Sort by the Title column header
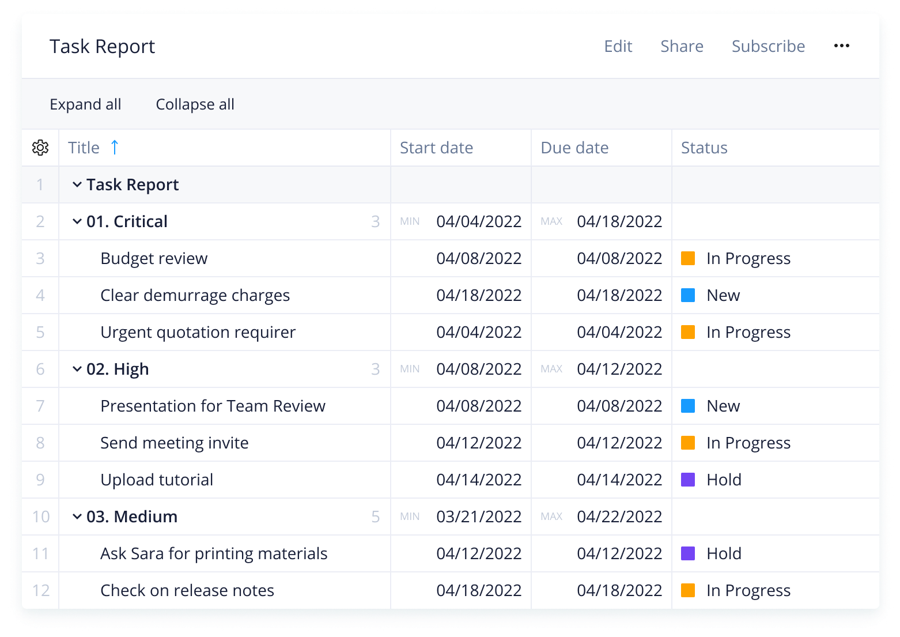 tap(84, 148)
